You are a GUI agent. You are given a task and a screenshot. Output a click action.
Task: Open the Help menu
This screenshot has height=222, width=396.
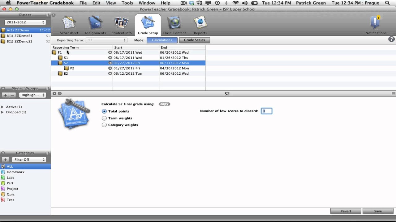coord(166,3)
